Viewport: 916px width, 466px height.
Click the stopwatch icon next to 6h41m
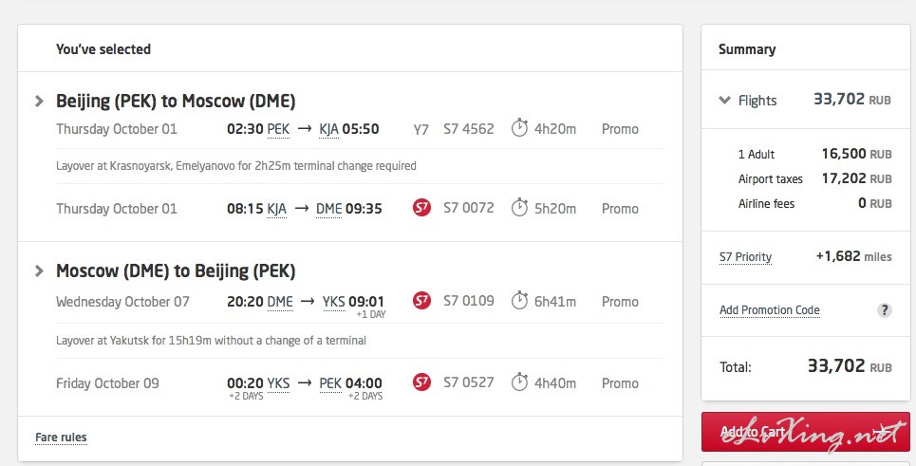(x=519, y=301)
